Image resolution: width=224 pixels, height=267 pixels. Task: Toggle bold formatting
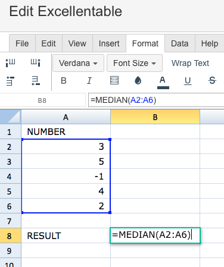click(x=64, y=81)
